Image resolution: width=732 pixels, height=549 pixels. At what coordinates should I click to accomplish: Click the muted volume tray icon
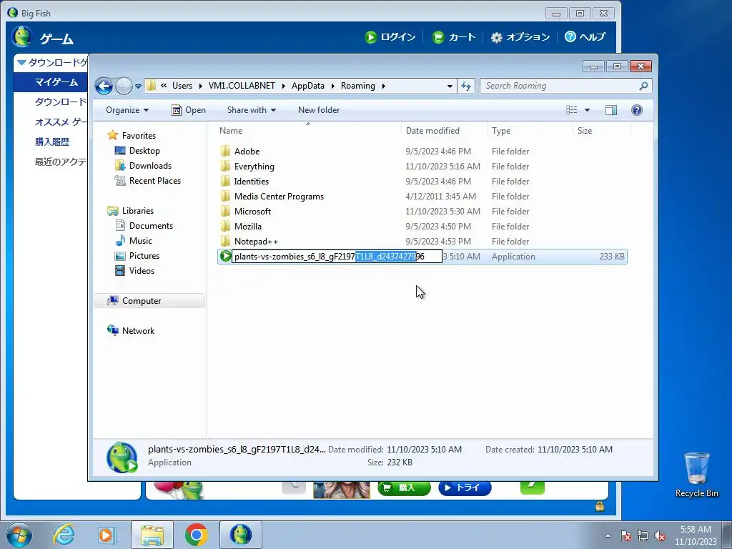(660, 536)
